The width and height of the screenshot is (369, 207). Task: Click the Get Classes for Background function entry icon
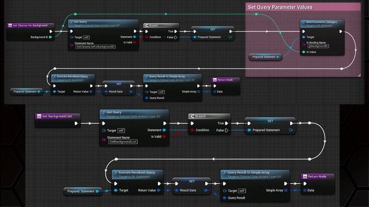click(x=10, y=25)
